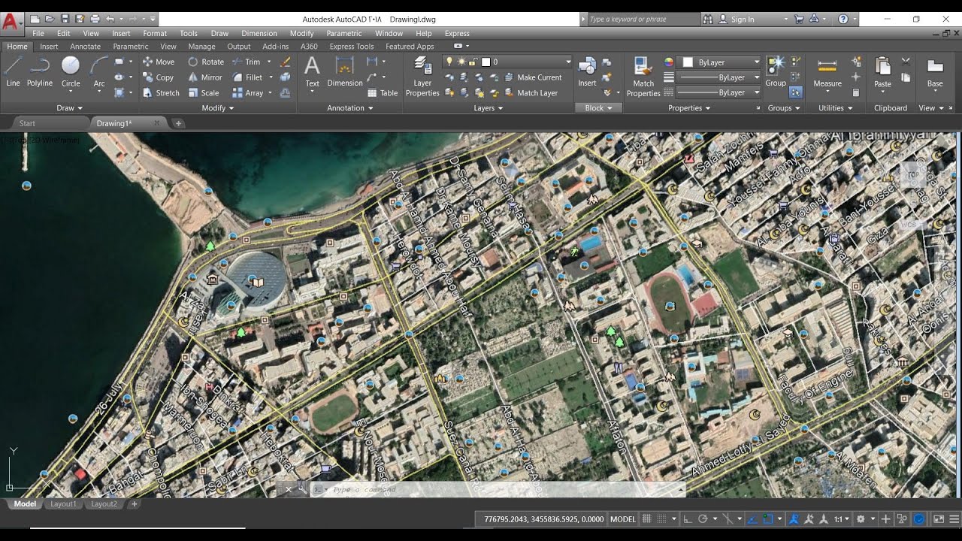Open the Dimension menu

259,33
